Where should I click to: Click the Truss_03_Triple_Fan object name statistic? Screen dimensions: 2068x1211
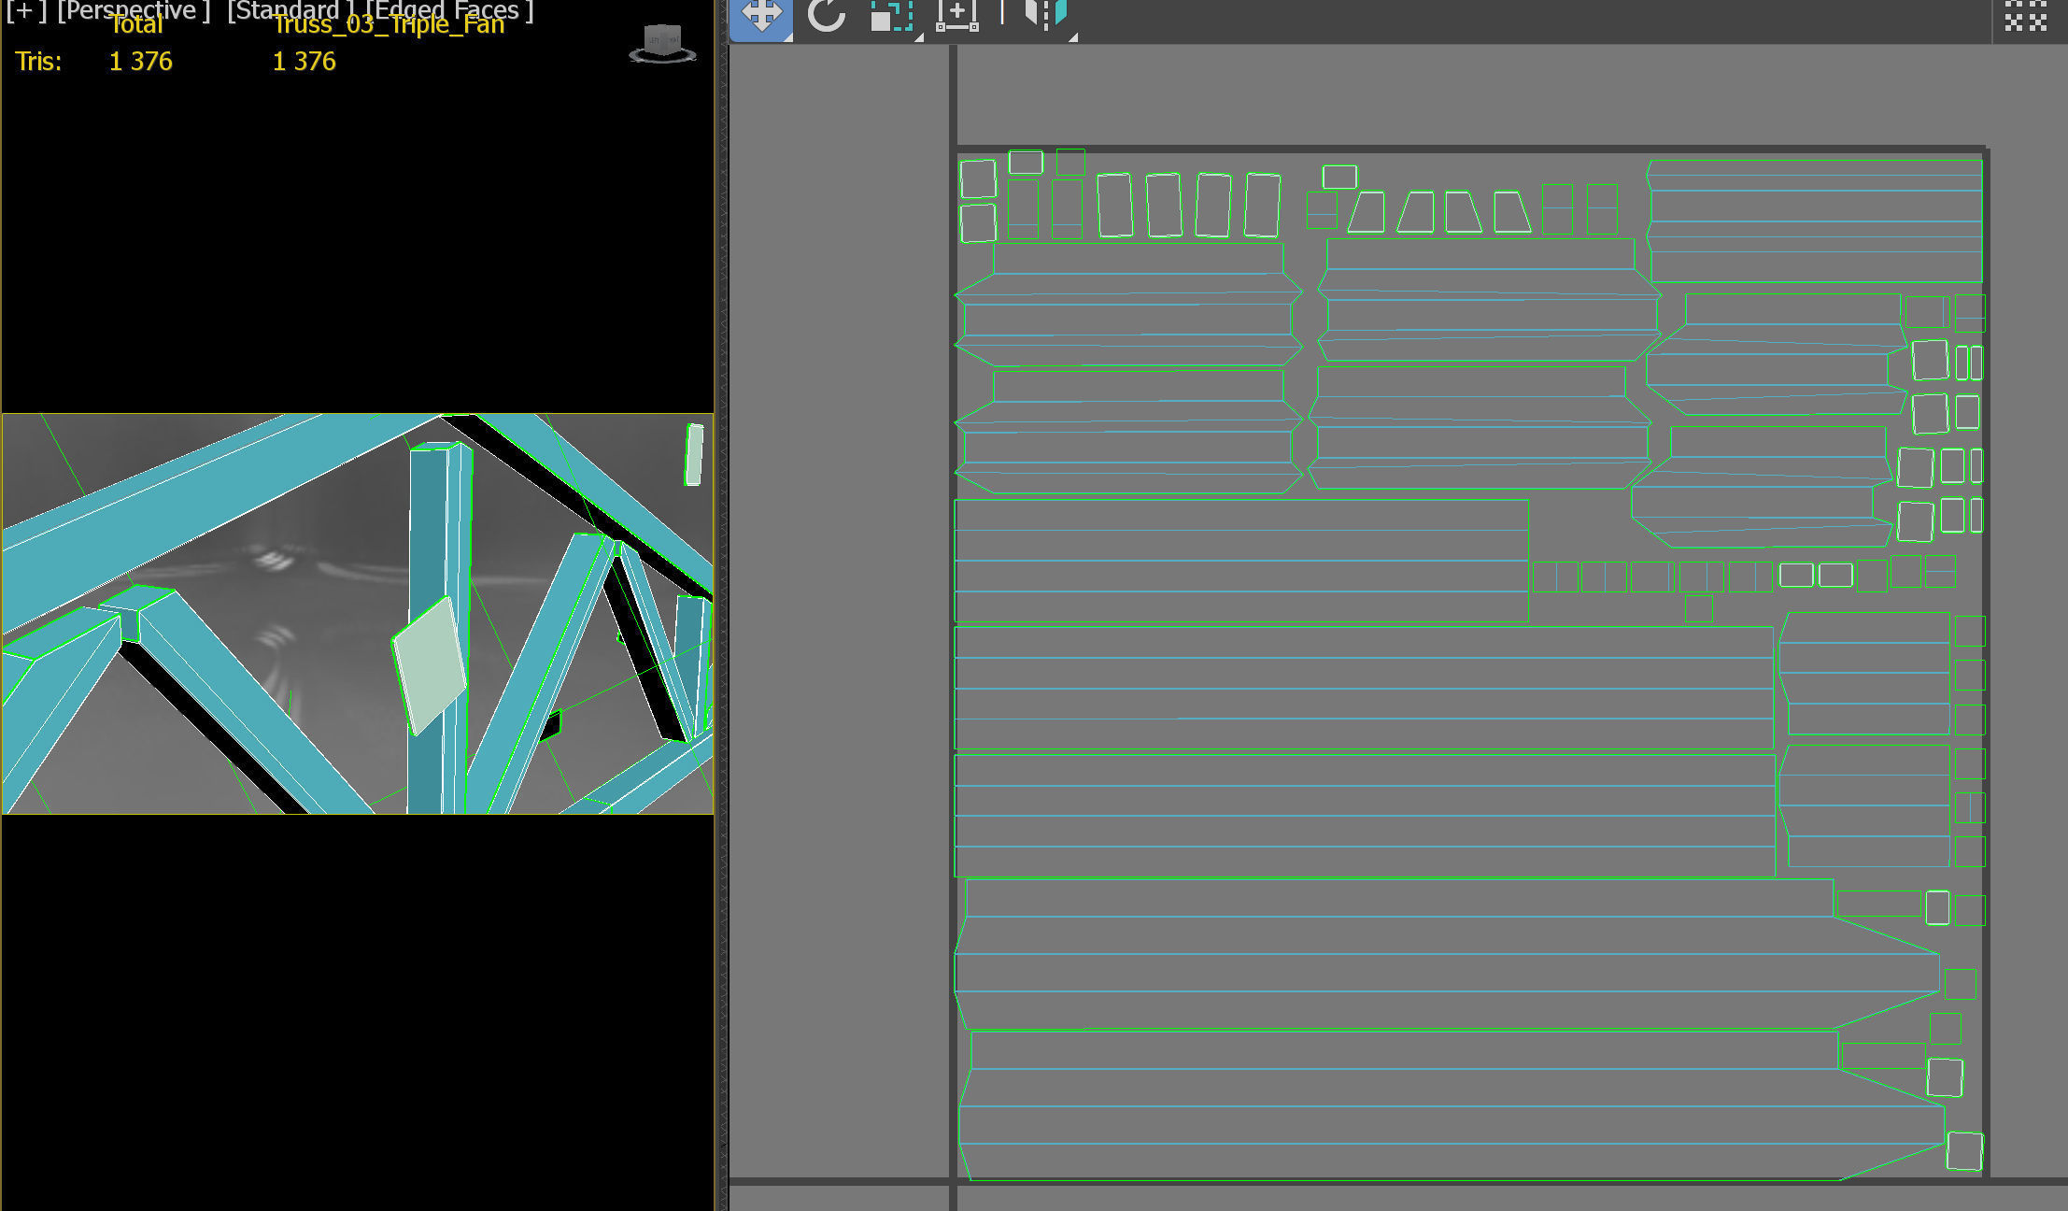[388, 25]
